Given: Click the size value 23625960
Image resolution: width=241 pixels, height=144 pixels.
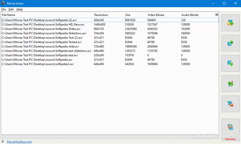Looking at the screenshot, I should (131, 29).
